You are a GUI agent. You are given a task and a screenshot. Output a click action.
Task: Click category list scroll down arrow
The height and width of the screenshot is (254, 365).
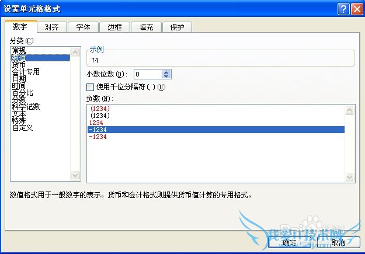coord(75,175)
